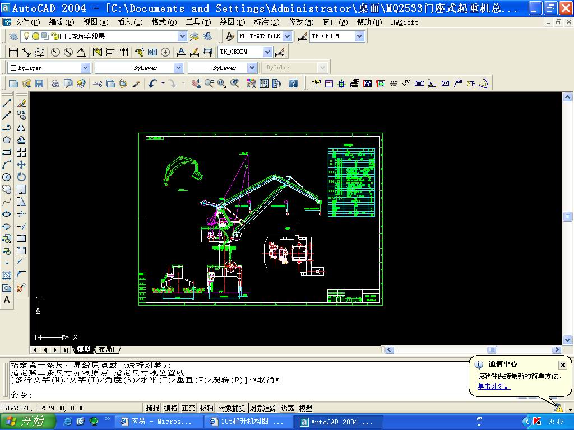Click the Undo arrow icon
Viewport: 574px width, 430px height.
152,83
